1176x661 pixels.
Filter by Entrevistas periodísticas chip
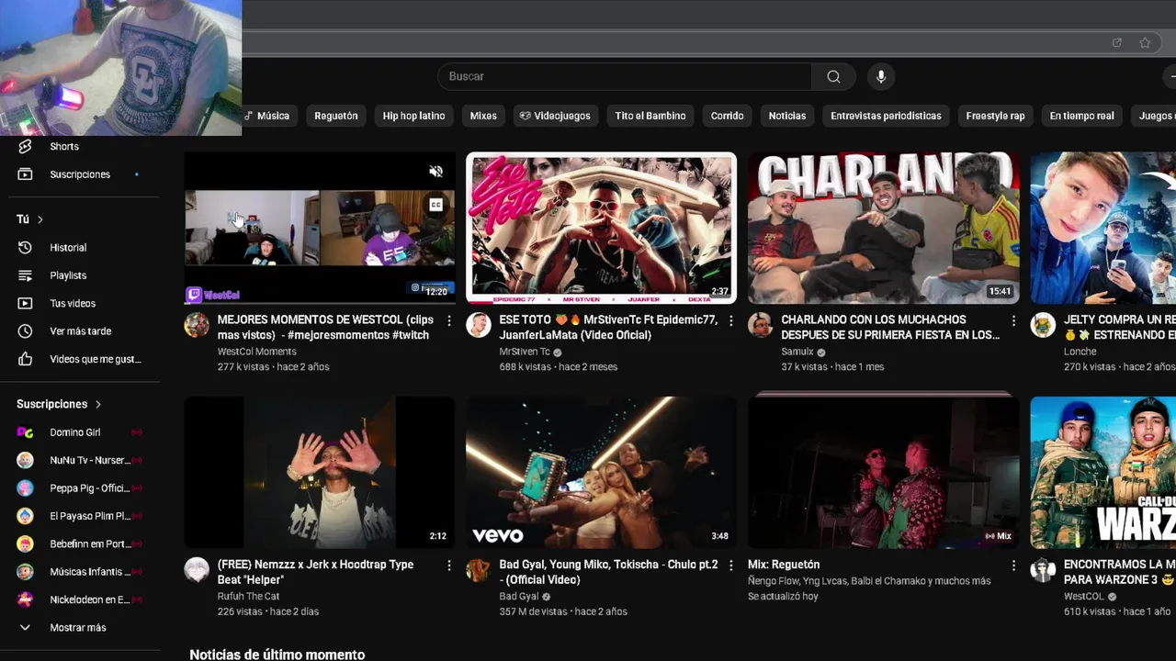point(886,116)
